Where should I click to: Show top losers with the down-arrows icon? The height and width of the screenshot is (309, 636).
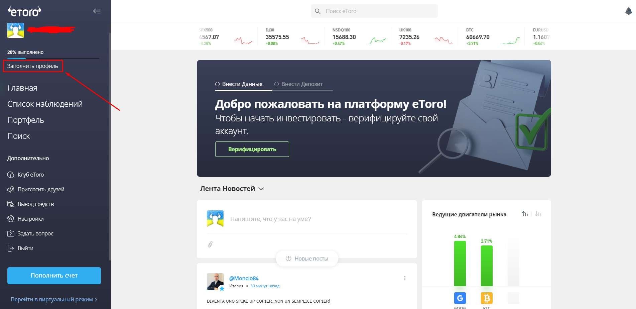pos(538,214)
